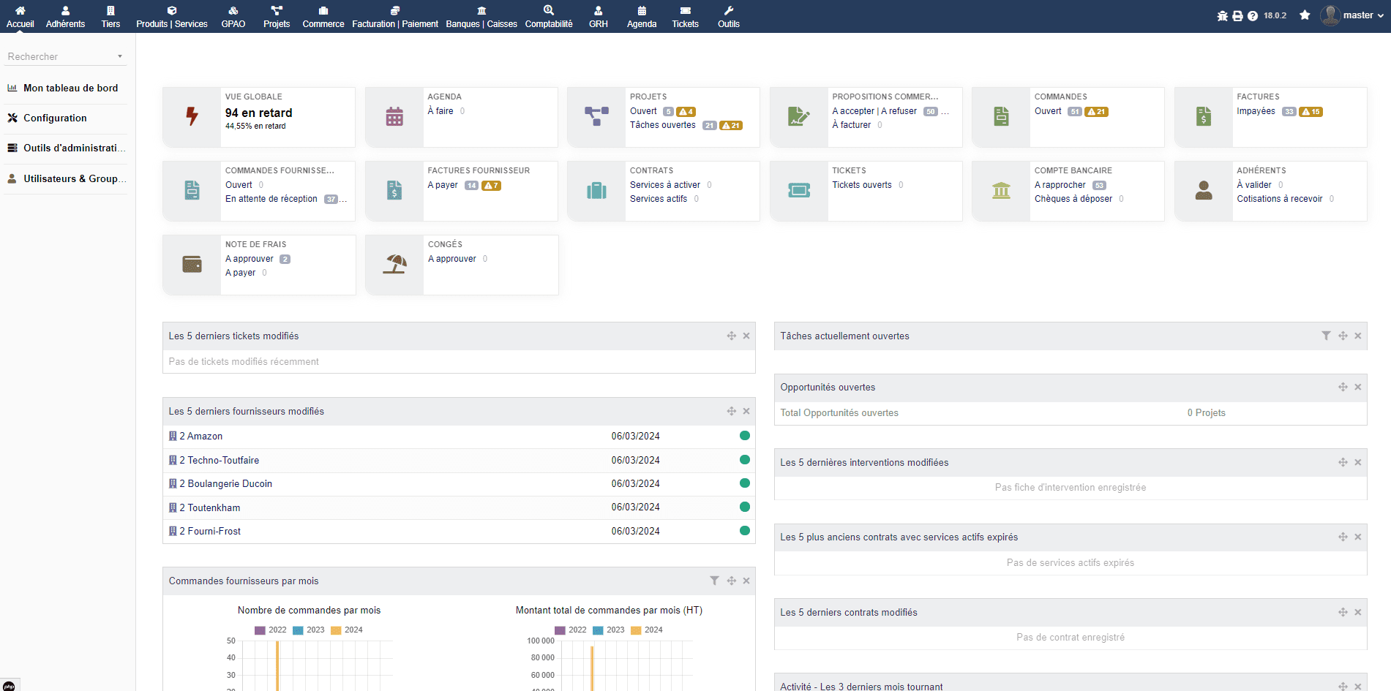Screen dimensions: 1391x691
Task: Go to the Tiers menu
Action: pos(110,17)
